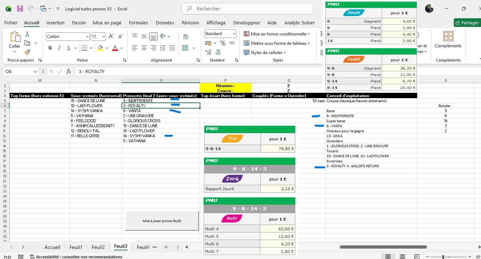The height and width of the screenshot is (259, 481).
Task: Open the insert function fx dialog
Action: 69,71
